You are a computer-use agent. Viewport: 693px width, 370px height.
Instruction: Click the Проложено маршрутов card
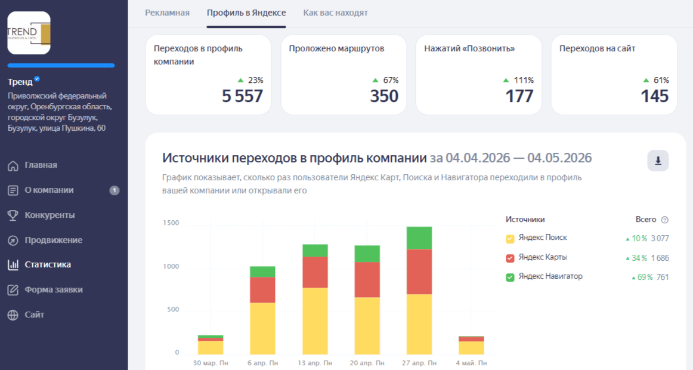[344, 75]
